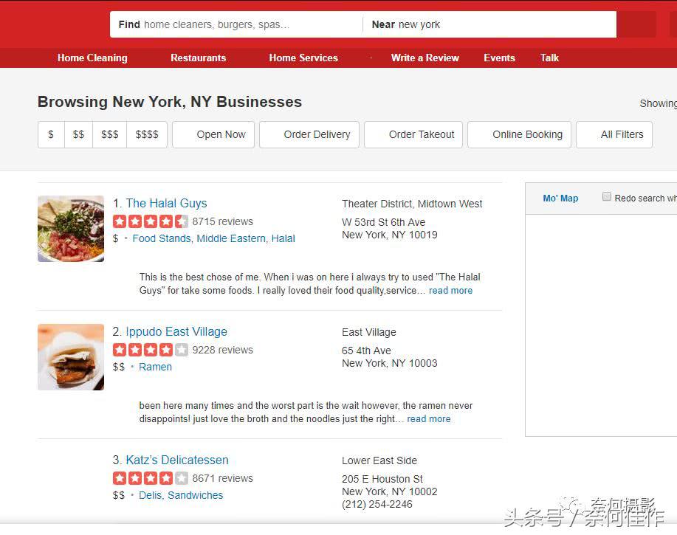Open Ippudo East Village food photo
This screenshot has width=677, height=535.
pos(71,357)
